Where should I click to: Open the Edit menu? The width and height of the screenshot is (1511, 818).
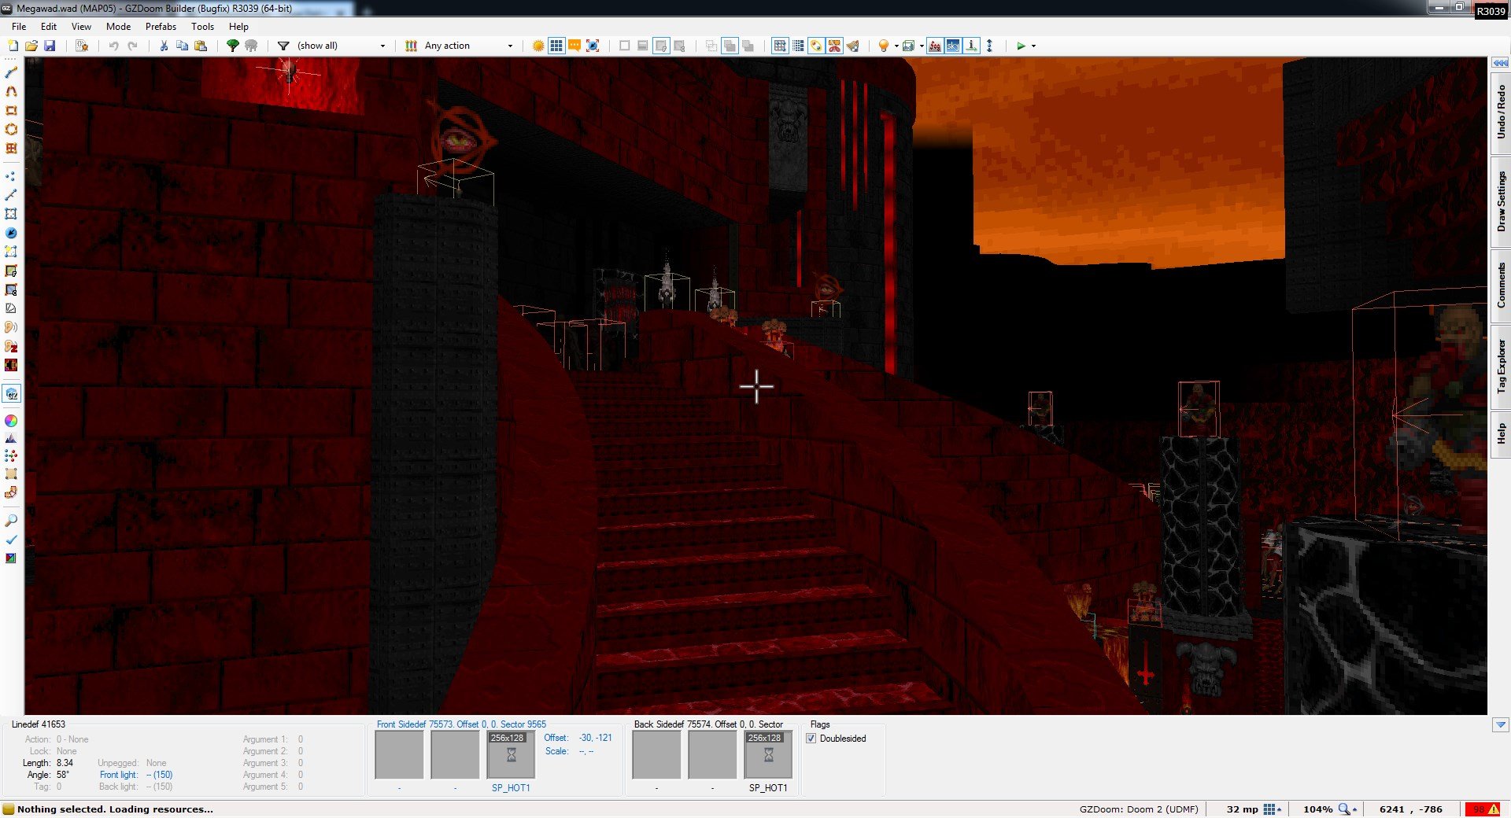49,26
